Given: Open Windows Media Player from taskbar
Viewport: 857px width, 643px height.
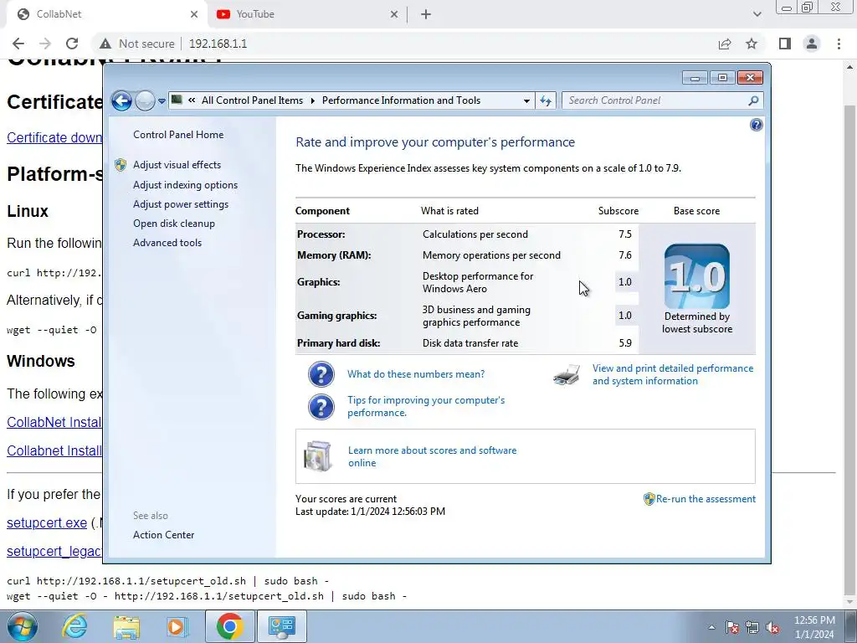Looking at the screenshot, I should pos(177,627).
